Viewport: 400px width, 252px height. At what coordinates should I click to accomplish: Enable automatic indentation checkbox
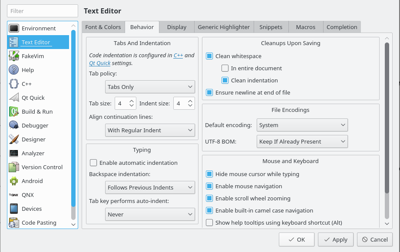[x=93, y=163]
